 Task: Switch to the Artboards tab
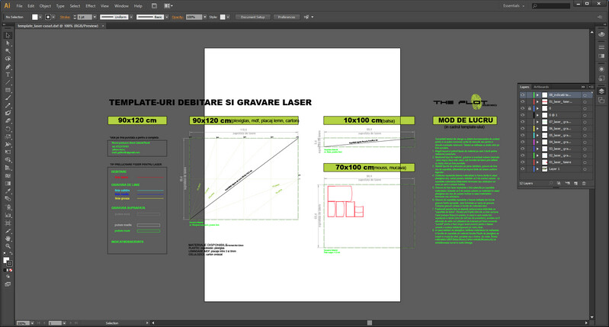(541, 86)
